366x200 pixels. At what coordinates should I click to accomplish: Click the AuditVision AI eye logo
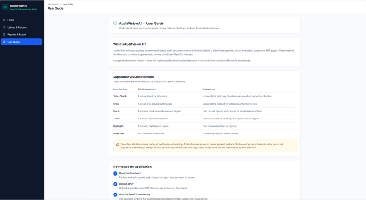(x=5, y=7)
